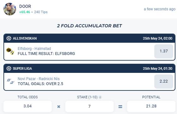The image size is (177, 114).
Task: Click the Novi Pazar and Radnicki Nis crests icon
Action: pyautogui.click(x=10, y=81)
